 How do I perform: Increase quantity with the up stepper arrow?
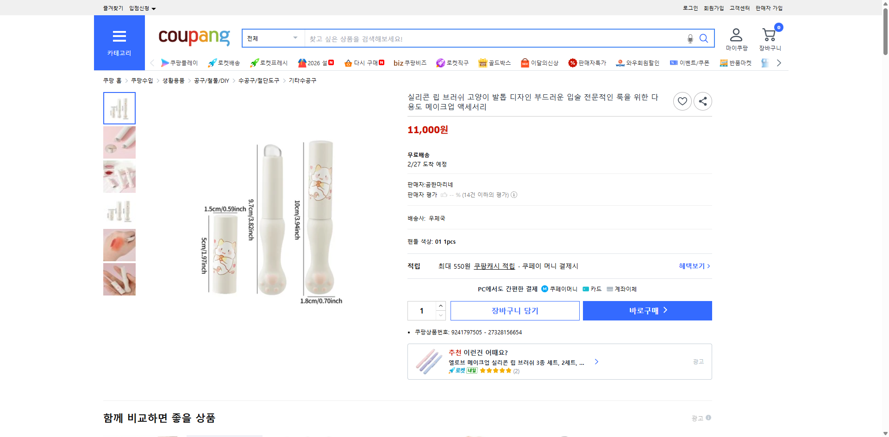(440, 305)
